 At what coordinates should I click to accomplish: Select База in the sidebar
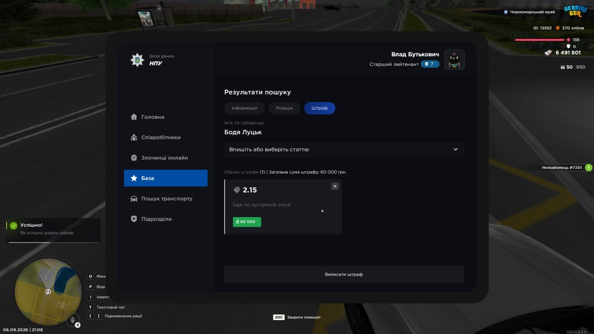[166, 178]
